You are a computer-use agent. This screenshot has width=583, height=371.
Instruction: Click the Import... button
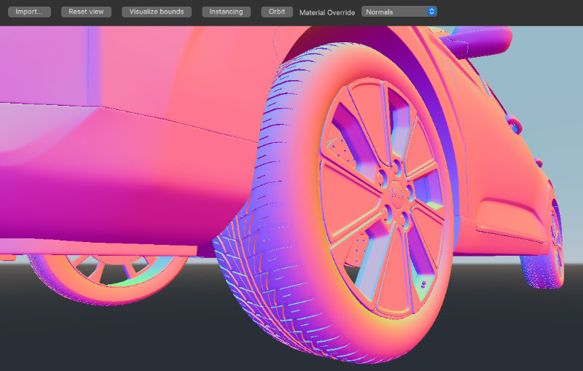click(28, 12)
